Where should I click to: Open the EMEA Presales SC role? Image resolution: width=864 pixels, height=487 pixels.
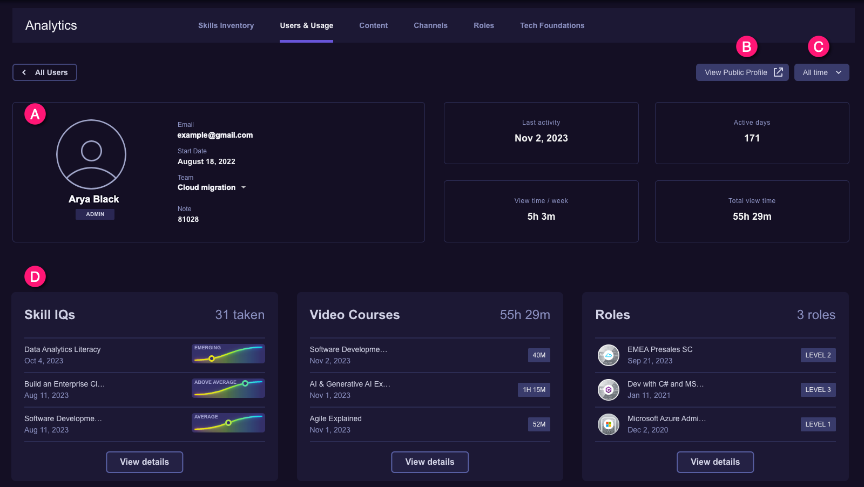click(x=715, y=355)
